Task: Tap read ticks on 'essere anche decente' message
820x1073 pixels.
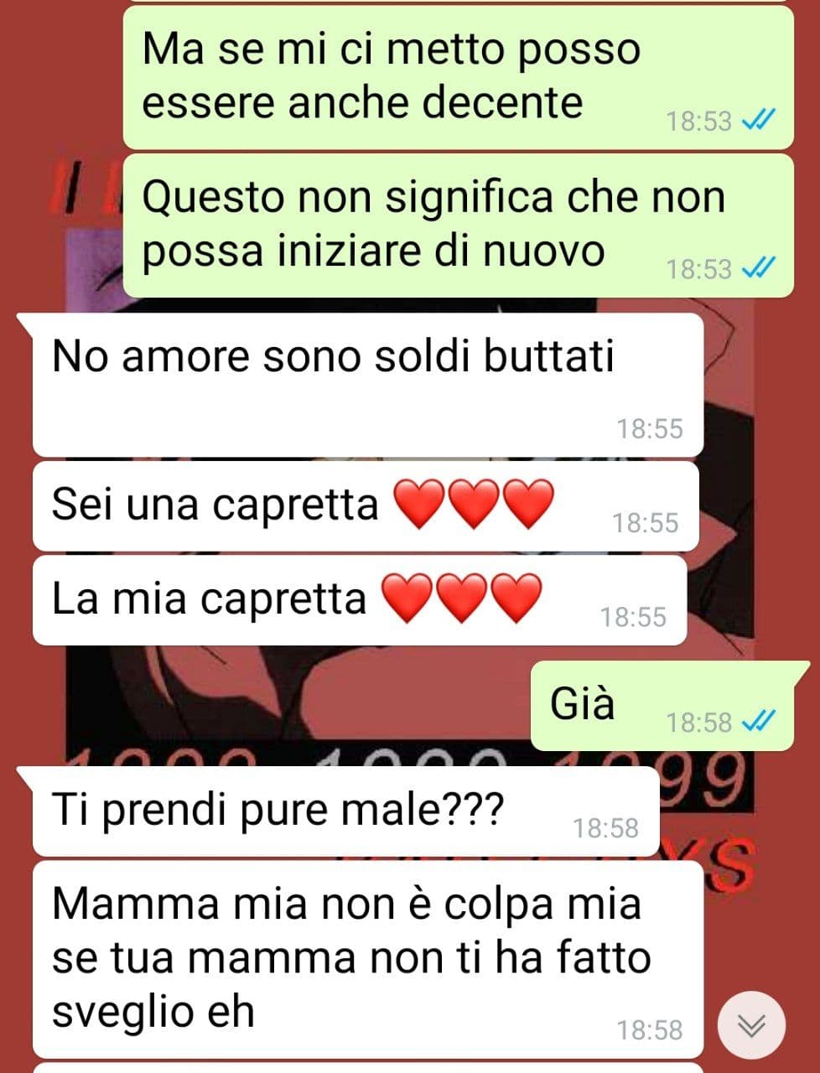Action: (x=760, y=121)
